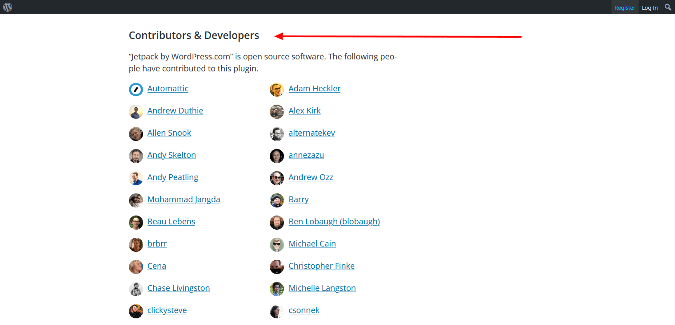Click Alex Kirk's avatar
Screen dimensions: 675x325
[277, 111]
